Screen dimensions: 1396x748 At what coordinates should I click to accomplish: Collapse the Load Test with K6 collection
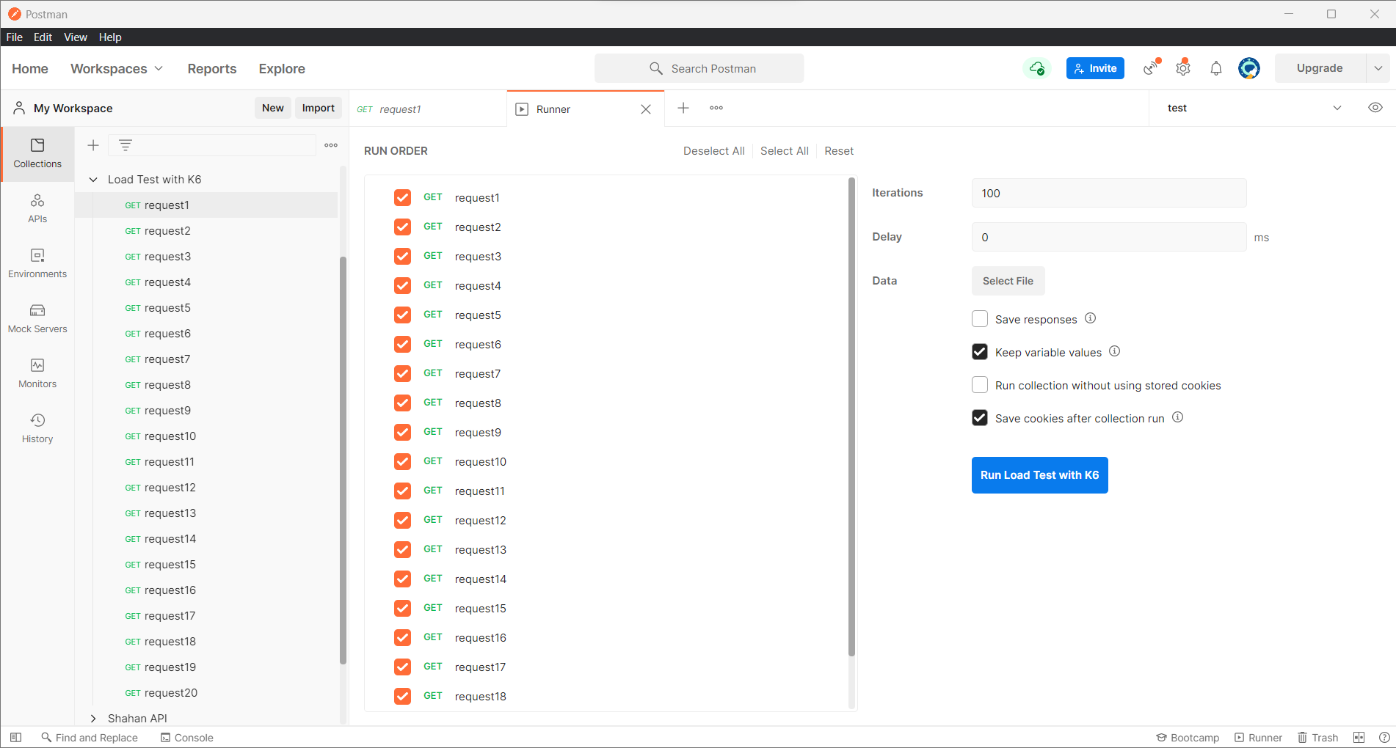93,180
